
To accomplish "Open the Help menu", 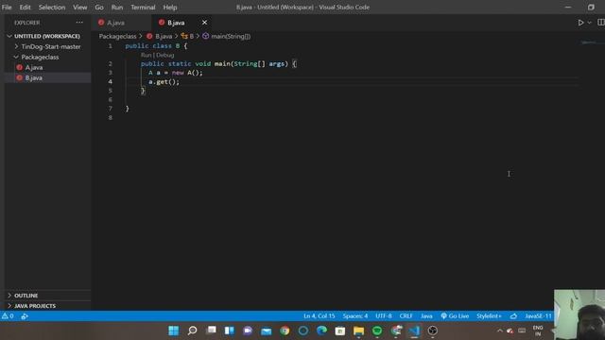I will 170,8.
